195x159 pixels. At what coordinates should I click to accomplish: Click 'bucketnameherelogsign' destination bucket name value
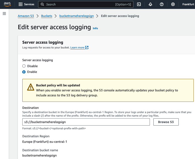39,156
